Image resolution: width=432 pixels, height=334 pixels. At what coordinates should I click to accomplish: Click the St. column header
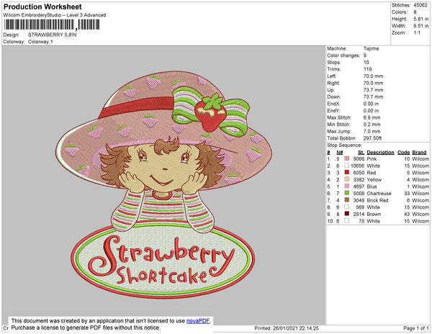point(361,153)
